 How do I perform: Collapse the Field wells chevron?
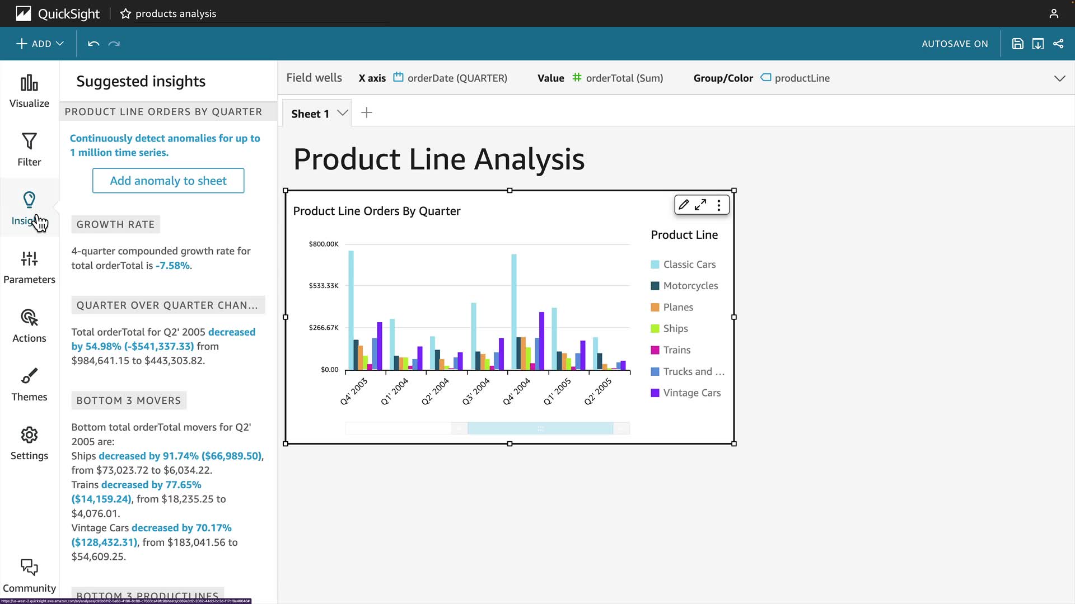pos(1059,78)
